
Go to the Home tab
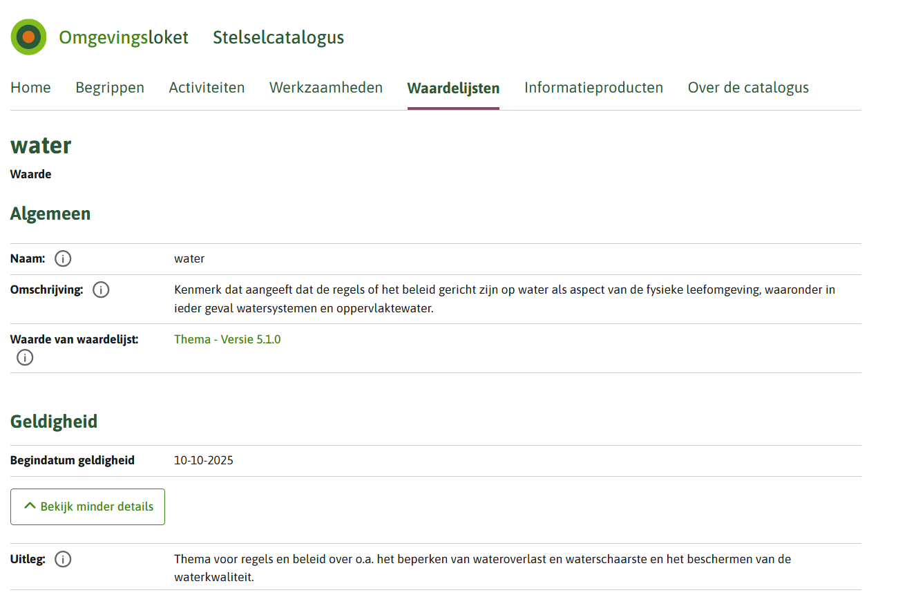[x=30, y=88]
